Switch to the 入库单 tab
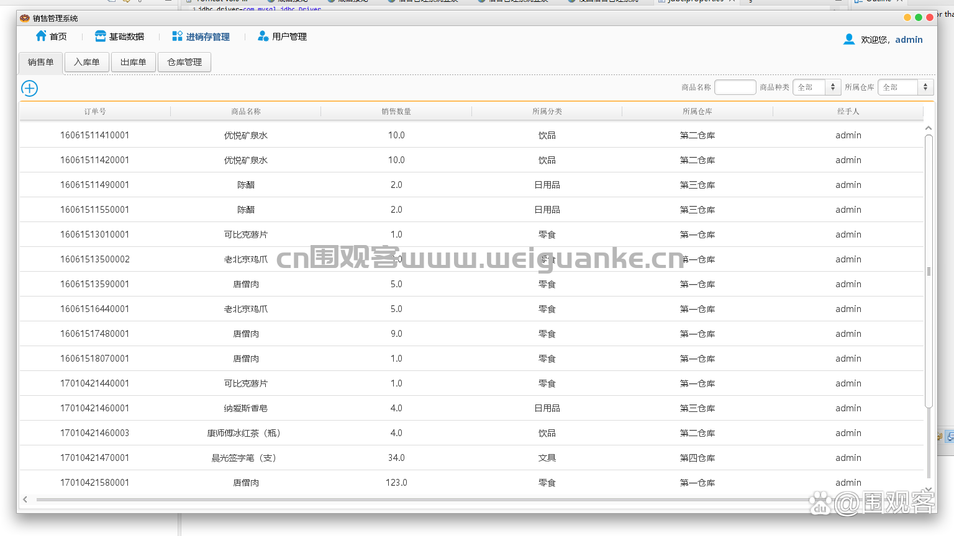The image size is (954, 536). coord(87,62)
